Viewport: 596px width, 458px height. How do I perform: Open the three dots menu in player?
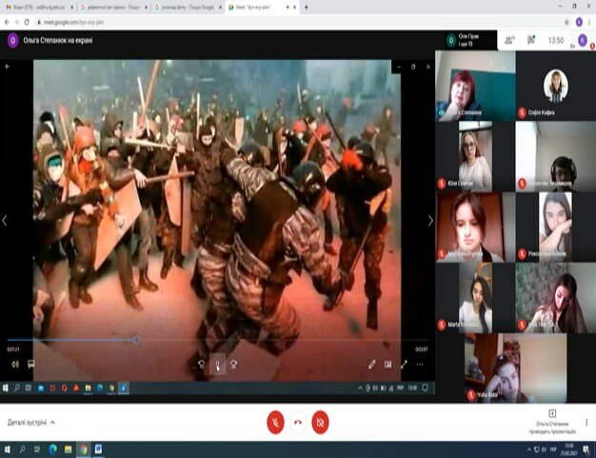pos(420,364)
